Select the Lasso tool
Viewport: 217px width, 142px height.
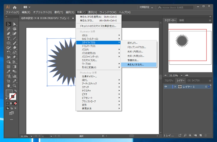click(x=15, y=29)
